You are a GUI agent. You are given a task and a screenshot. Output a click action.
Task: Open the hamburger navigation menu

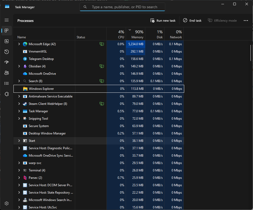tap(7, 20)
